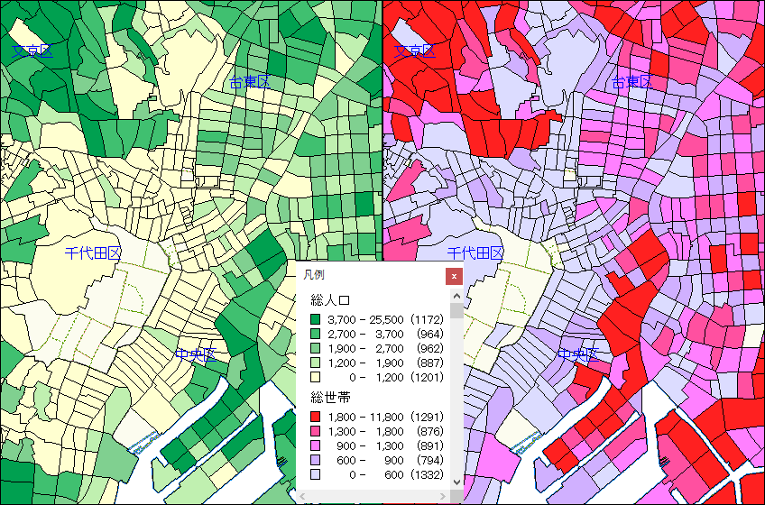Select the medium green 1,900 – 2,700 swatch
This screenshot has width=765, height=505.
click(x=315, y=348)
